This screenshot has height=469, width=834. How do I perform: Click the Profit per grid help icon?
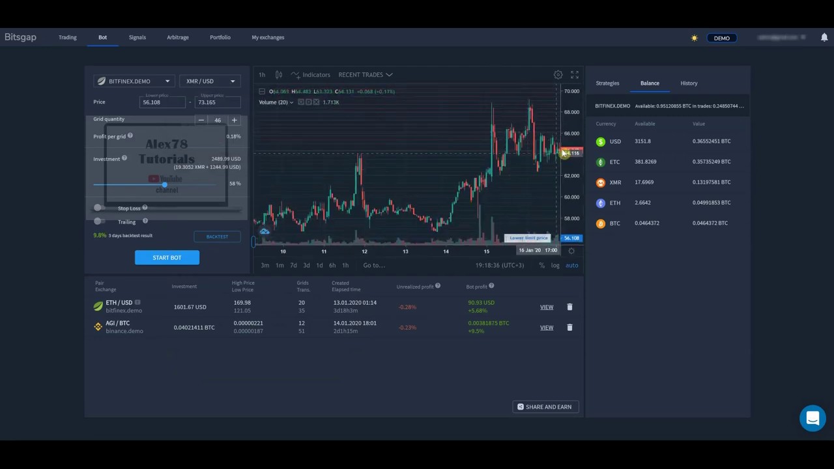click(130, 135)
